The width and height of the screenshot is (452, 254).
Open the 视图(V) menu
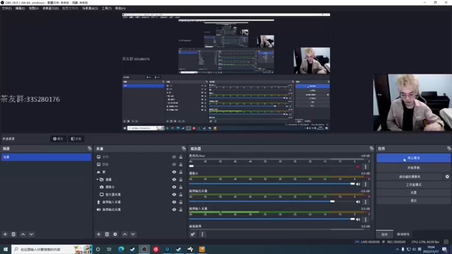pos(33,8)
